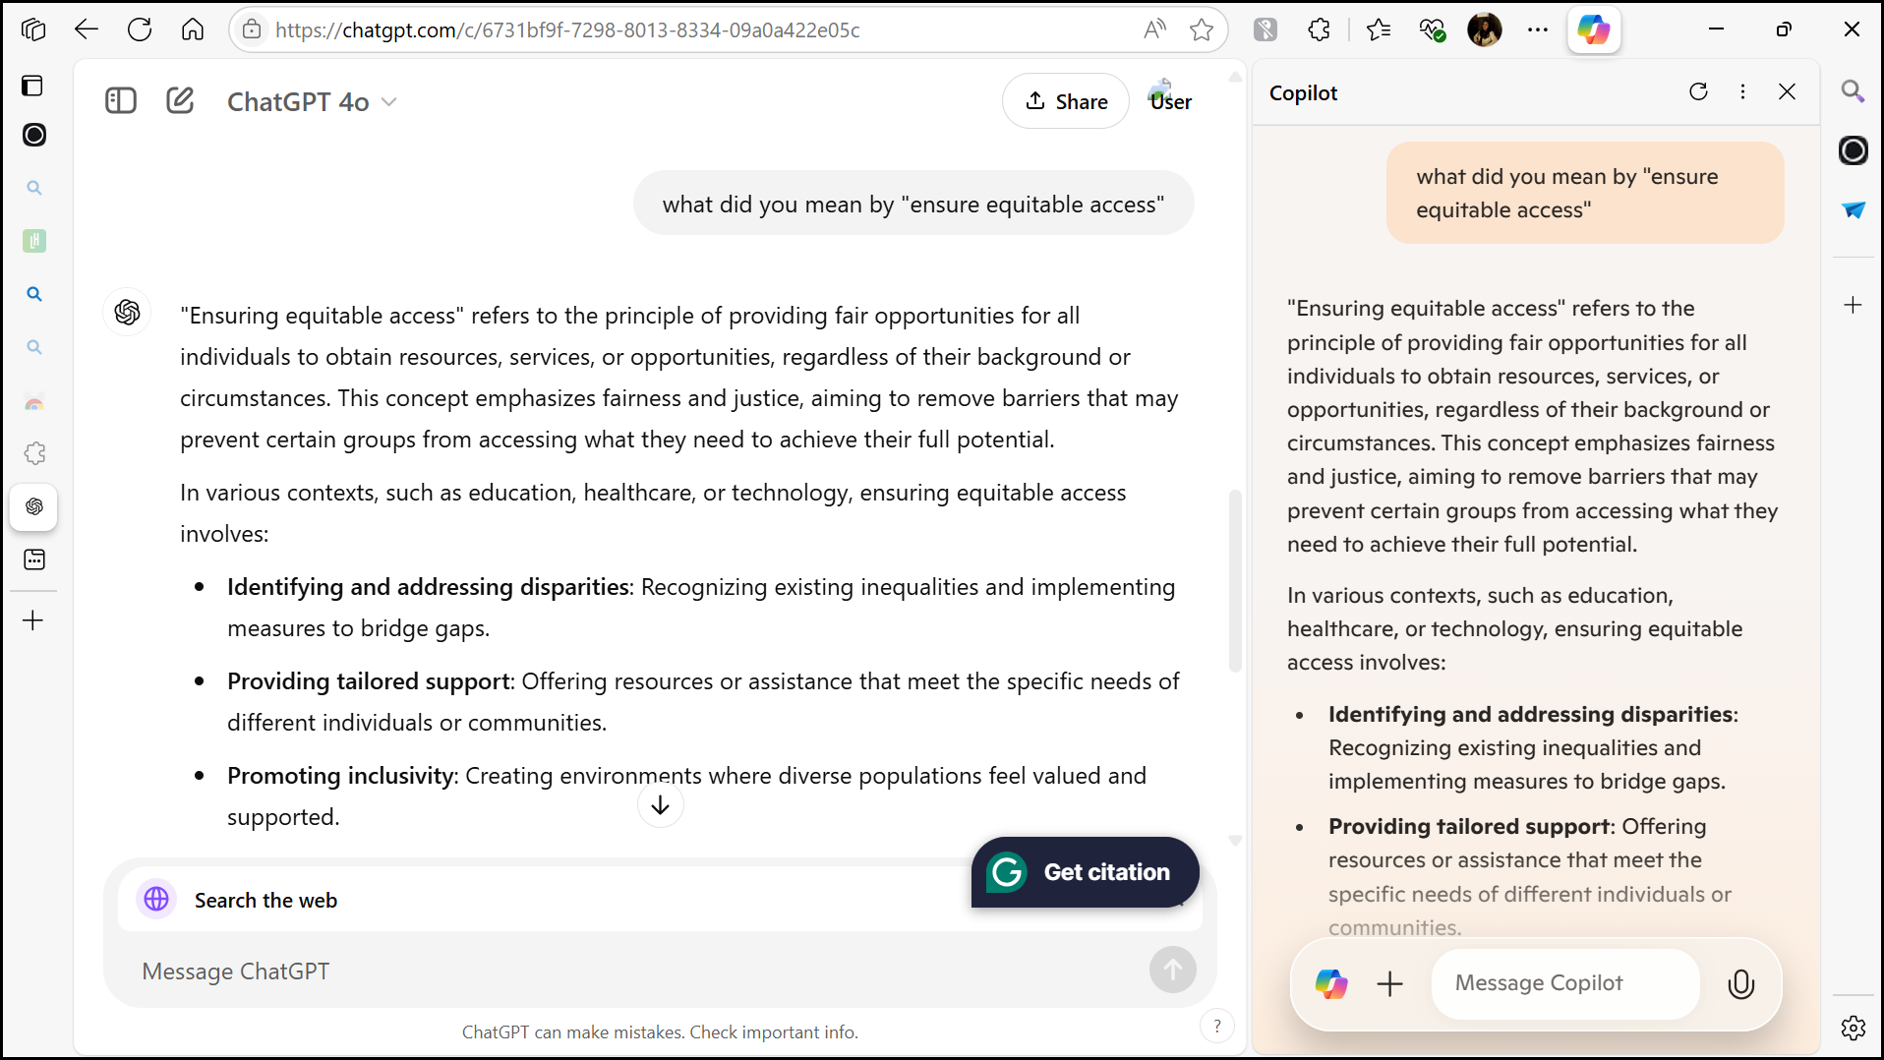Image resolution: width=1884 pixels, height=1060 pixels.
Task: Open the black circle app in the Edge sidebar
Action: click(x=1854, y=150)
